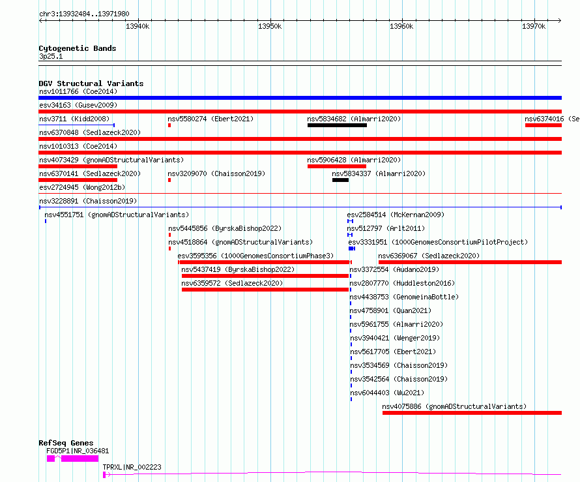Open the nsv4438753 (GenomeinaBottle) label
Image resolution: width=580 pixels, height=482 pixels.
pyautogui.click(x=404, y=297)
